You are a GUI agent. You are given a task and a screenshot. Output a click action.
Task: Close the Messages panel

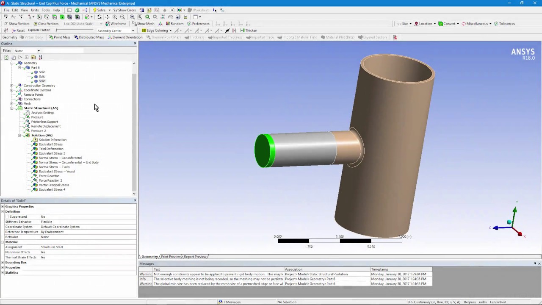coord(539,264)
